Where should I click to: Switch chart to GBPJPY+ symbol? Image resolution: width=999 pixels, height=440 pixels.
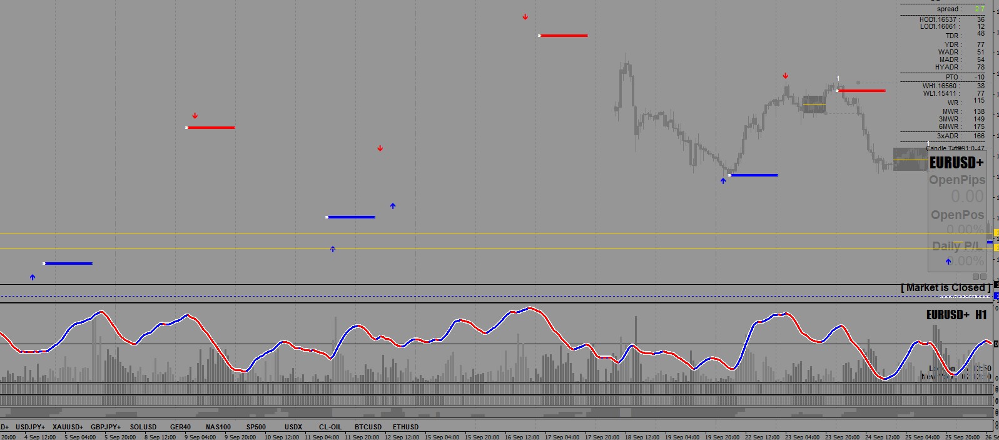tap(106, 427)
